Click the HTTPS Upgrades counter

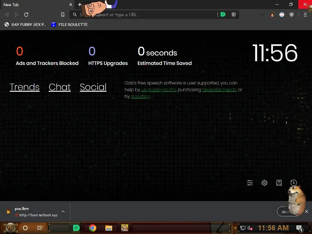pyautogui.click(x=108, y=56)
